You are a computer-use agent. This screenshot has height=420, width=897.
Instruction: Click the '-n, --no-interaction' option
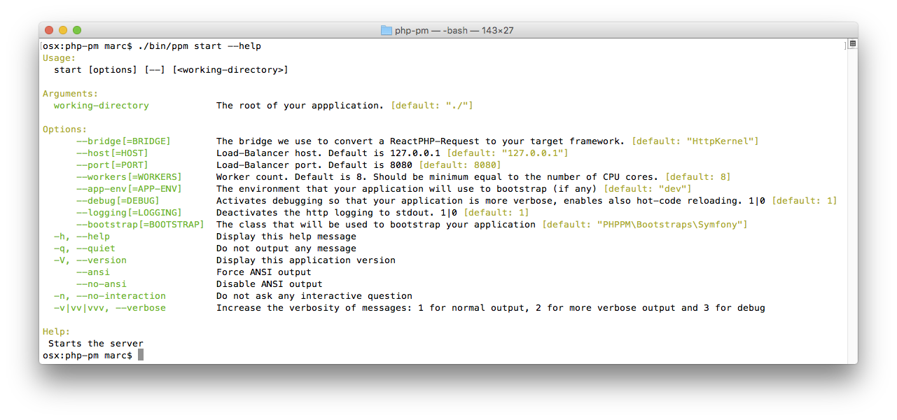[110, 296]
